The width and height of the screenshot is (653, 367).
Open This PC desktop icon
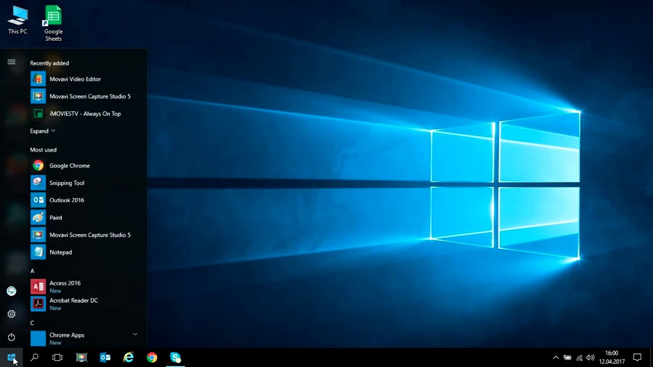point(17,20)
